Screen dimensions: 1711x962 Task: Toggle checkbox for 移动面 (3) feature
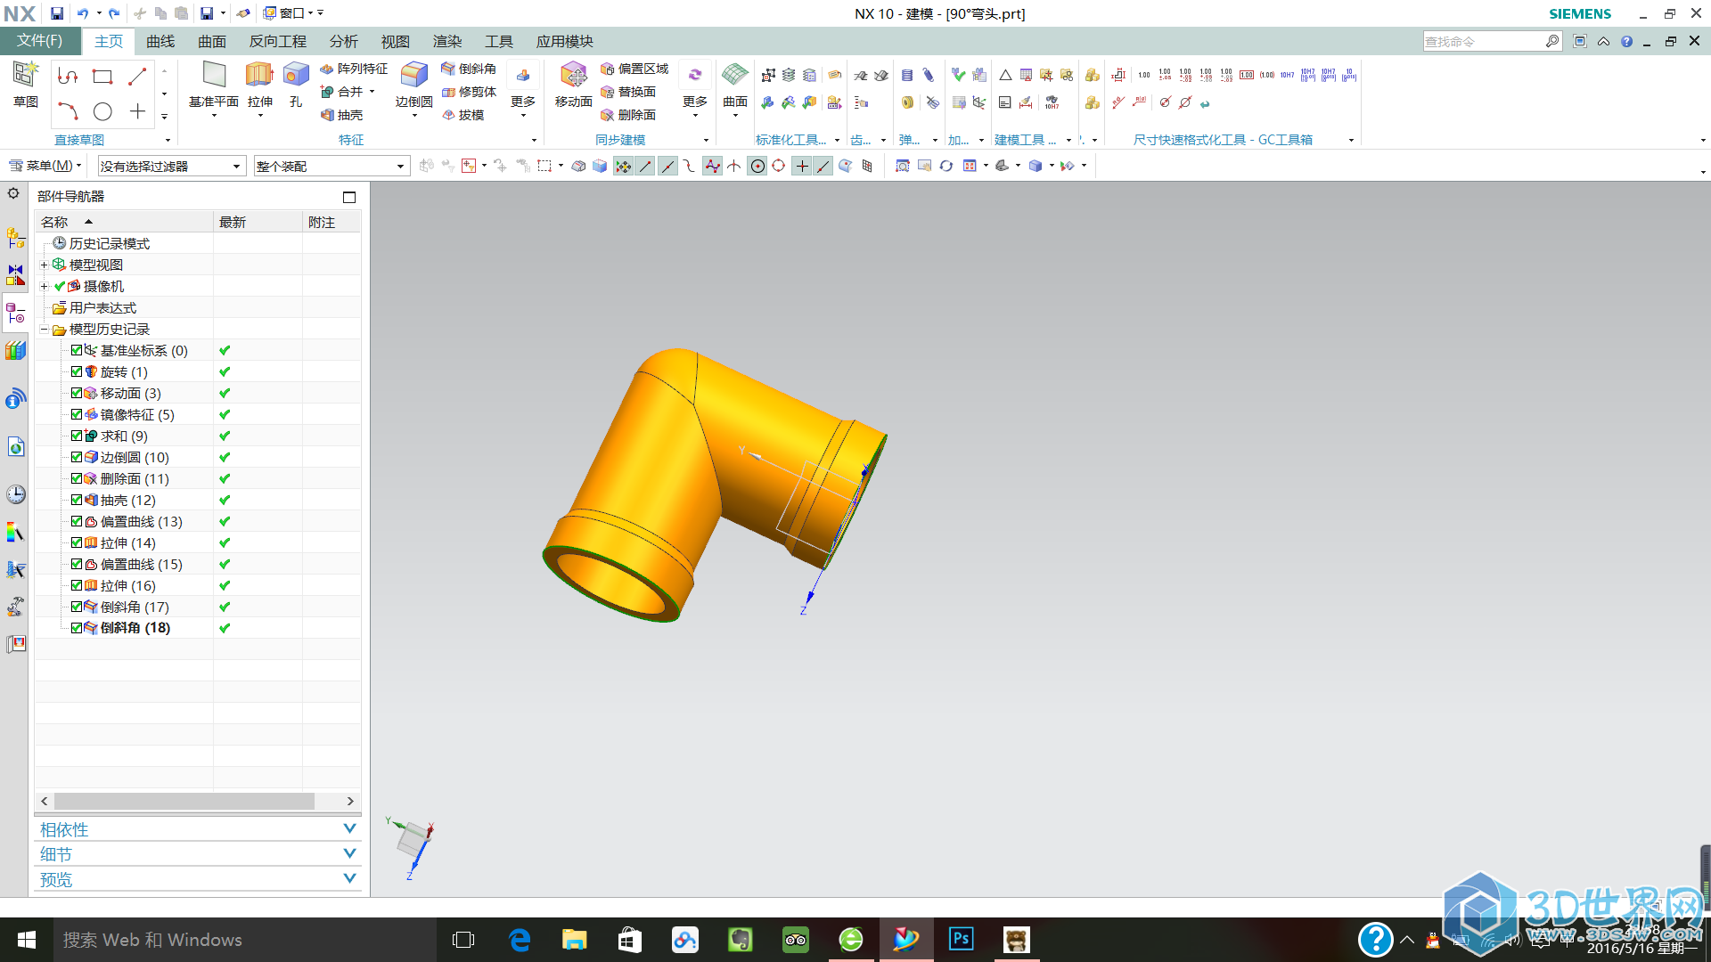[x=77, y=393]
